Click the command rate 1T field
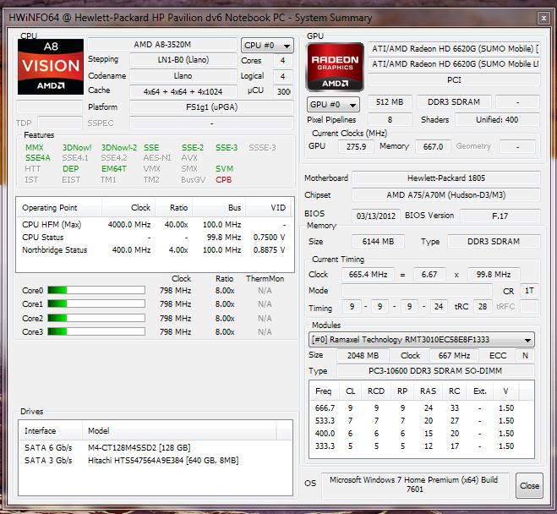This screenshot has height=514, width=557. 529,291
